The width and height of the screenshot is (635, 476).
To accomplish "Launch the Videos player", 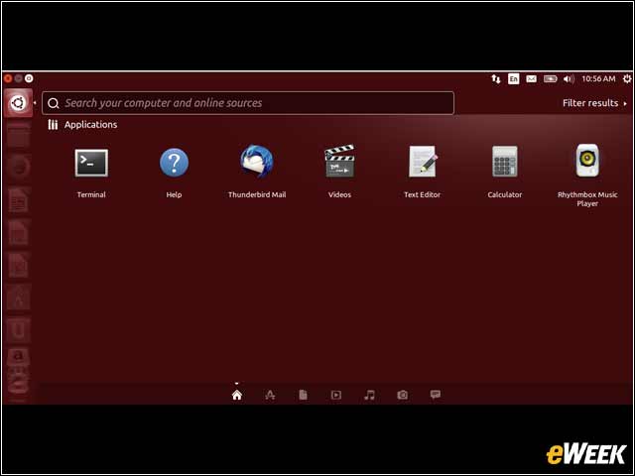I will [339, 161].
